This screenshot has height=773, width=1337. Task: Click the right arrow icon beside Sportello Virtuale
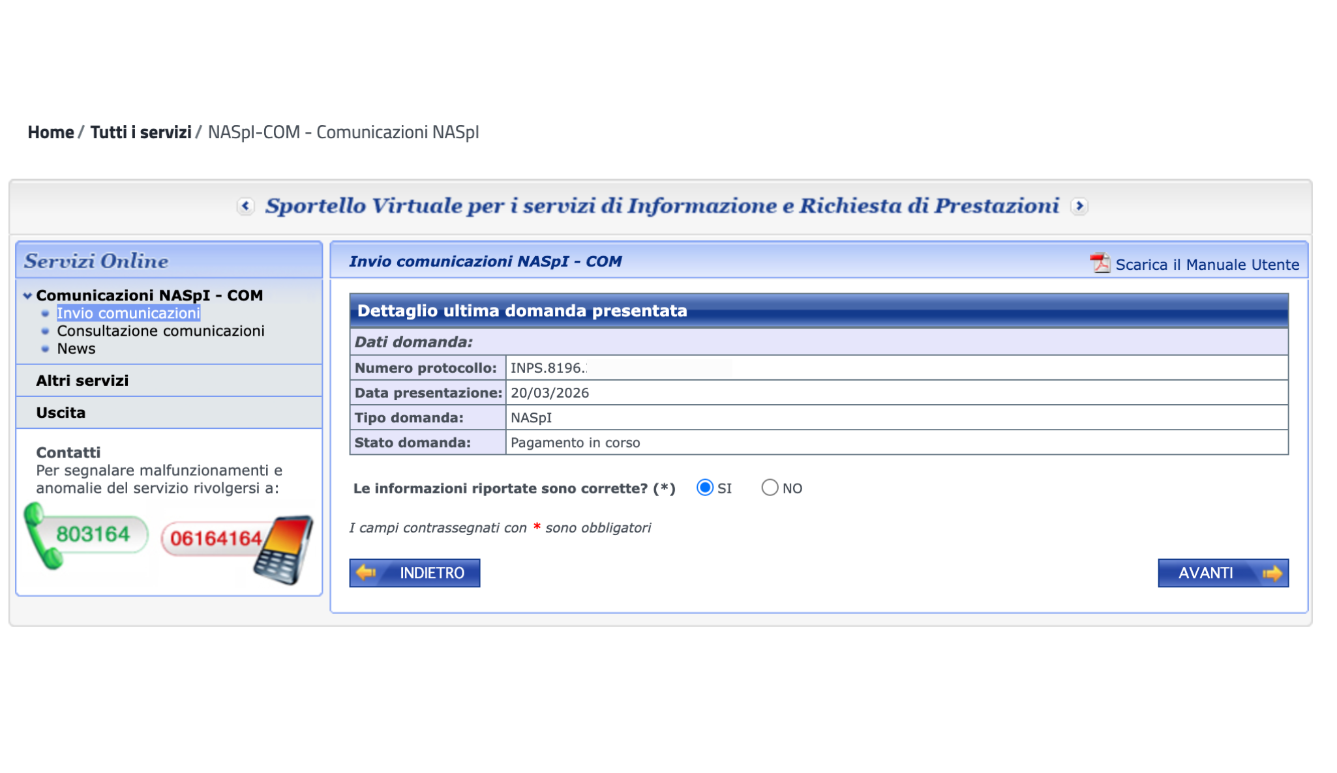point(1079,206)
